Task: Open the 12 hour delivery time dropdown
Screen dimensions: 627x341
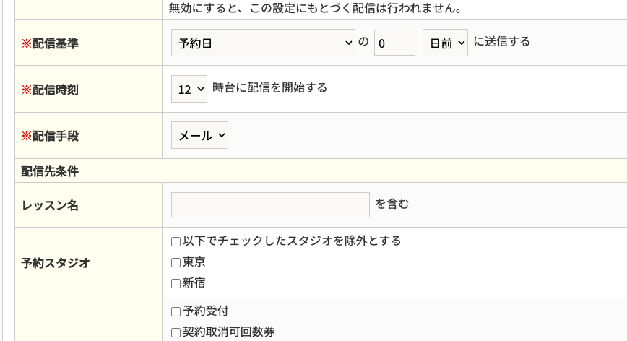Action: (189, 89)
